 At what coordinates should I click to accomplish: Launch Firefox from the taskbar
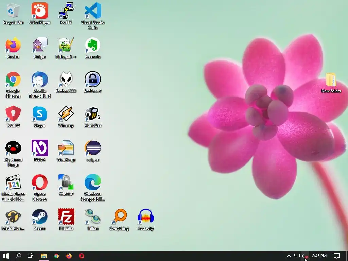tap(69, 256)
